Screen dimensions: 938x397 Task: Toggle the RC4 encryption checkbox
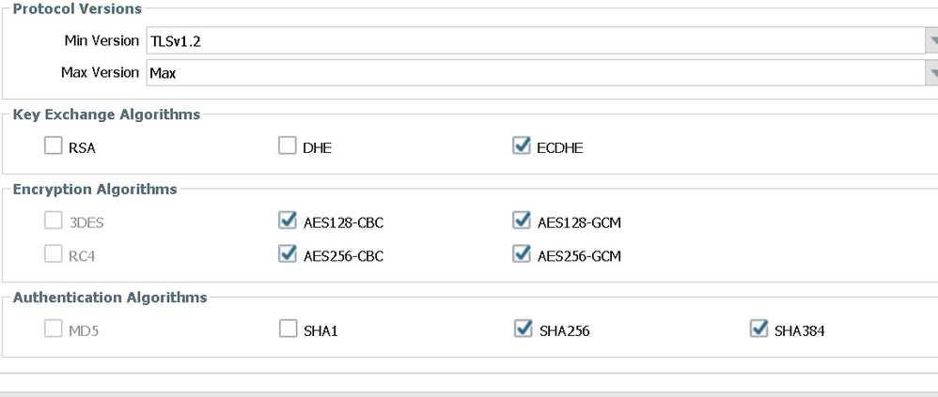(x=53, y=254)
